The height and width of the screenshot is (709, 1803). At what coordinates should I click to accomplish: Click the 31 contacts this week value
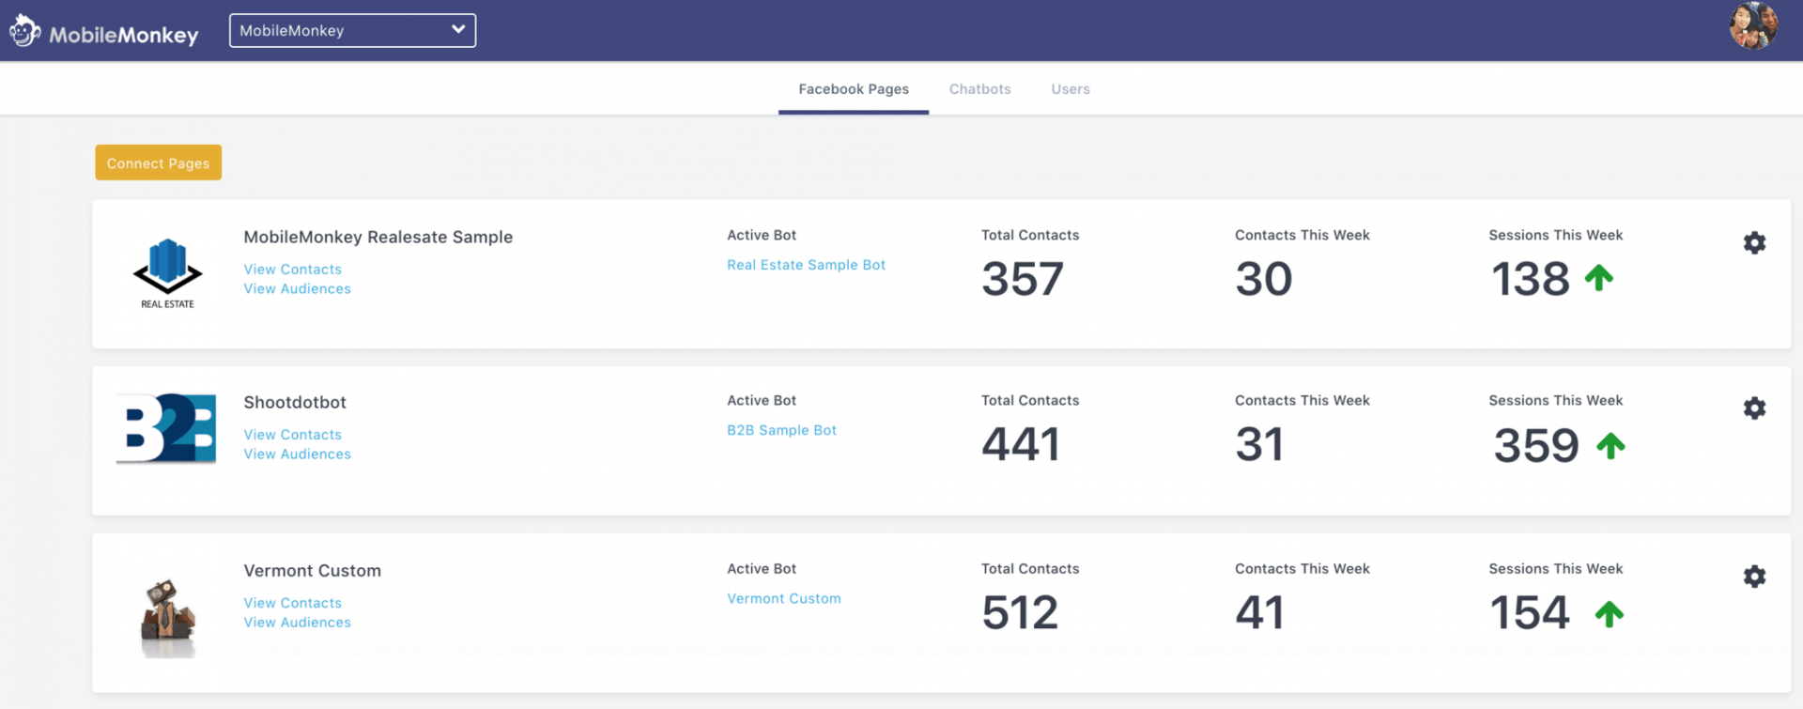point(1259,444)
